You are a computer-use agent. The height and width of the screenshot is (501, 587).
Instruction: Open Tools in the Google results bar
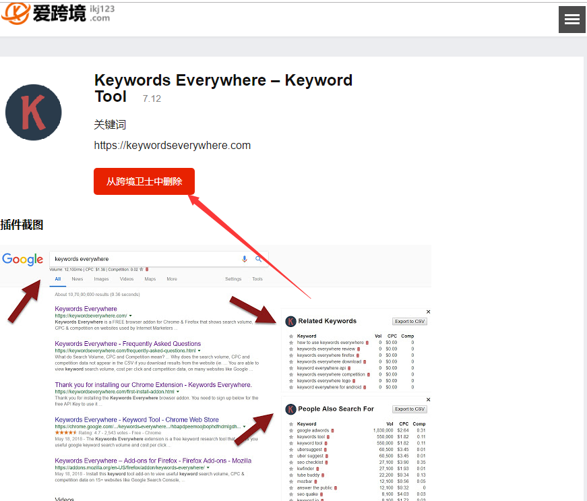tap(257, 279)
